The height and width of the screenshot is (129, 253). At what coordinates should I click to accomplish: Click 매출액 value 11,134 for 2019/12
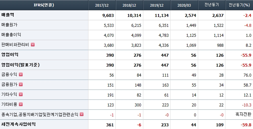[162, 16]
